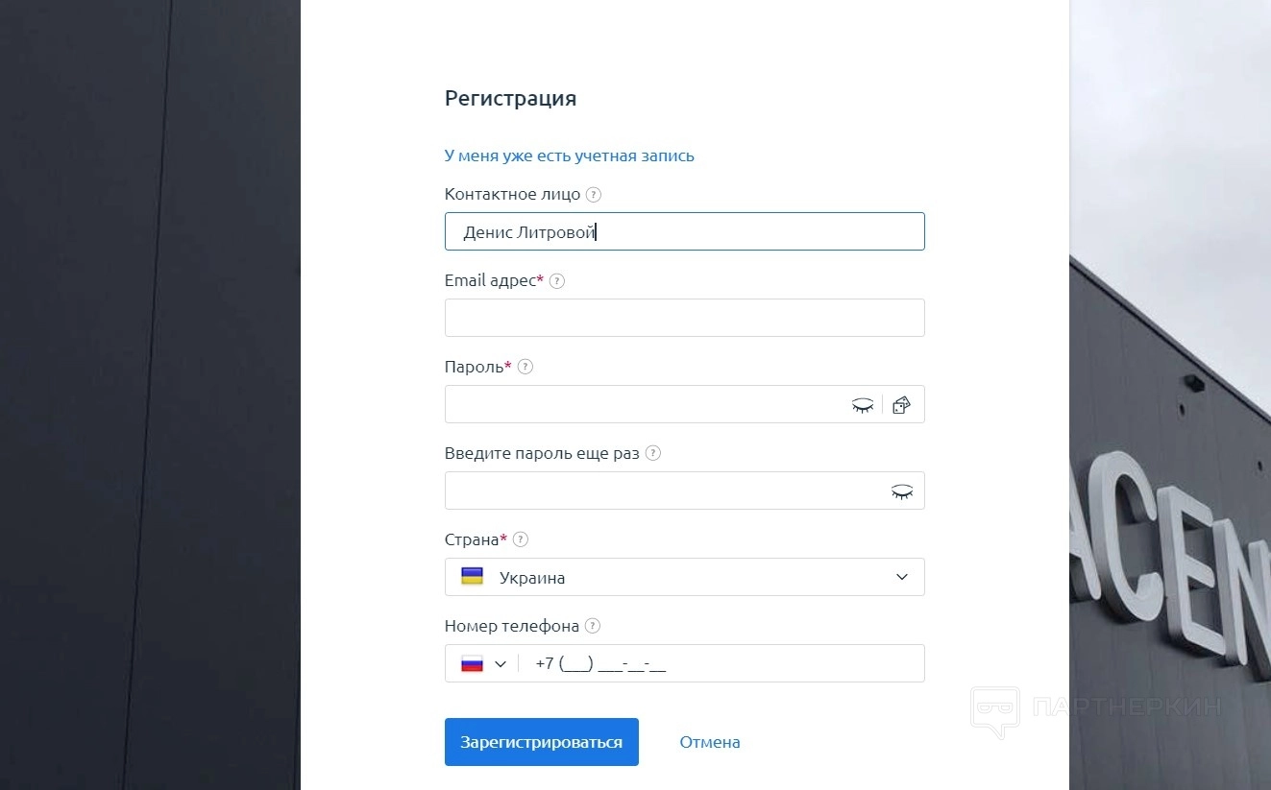Click the Контактное лицо name field
The image size is (1271, 790).
point(684,231)
